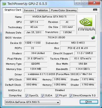Click Default Clock field 880 MHz
This screenshot has height=108, width=102.
pyautogui.click(x=32, y=85)
